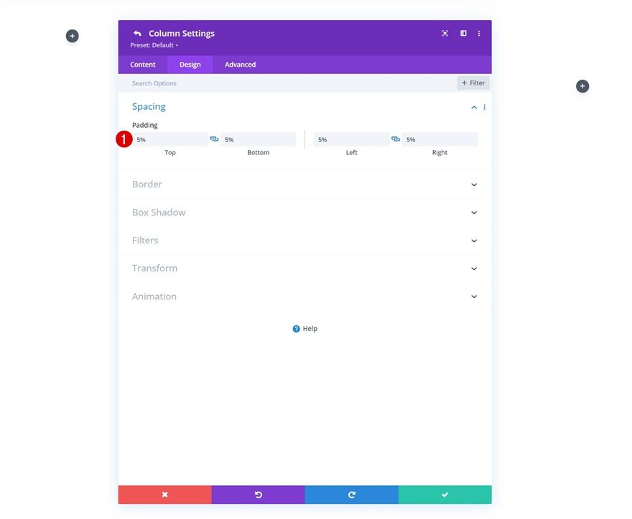Click the purple undo icon at the bottom

coord(258,495)
